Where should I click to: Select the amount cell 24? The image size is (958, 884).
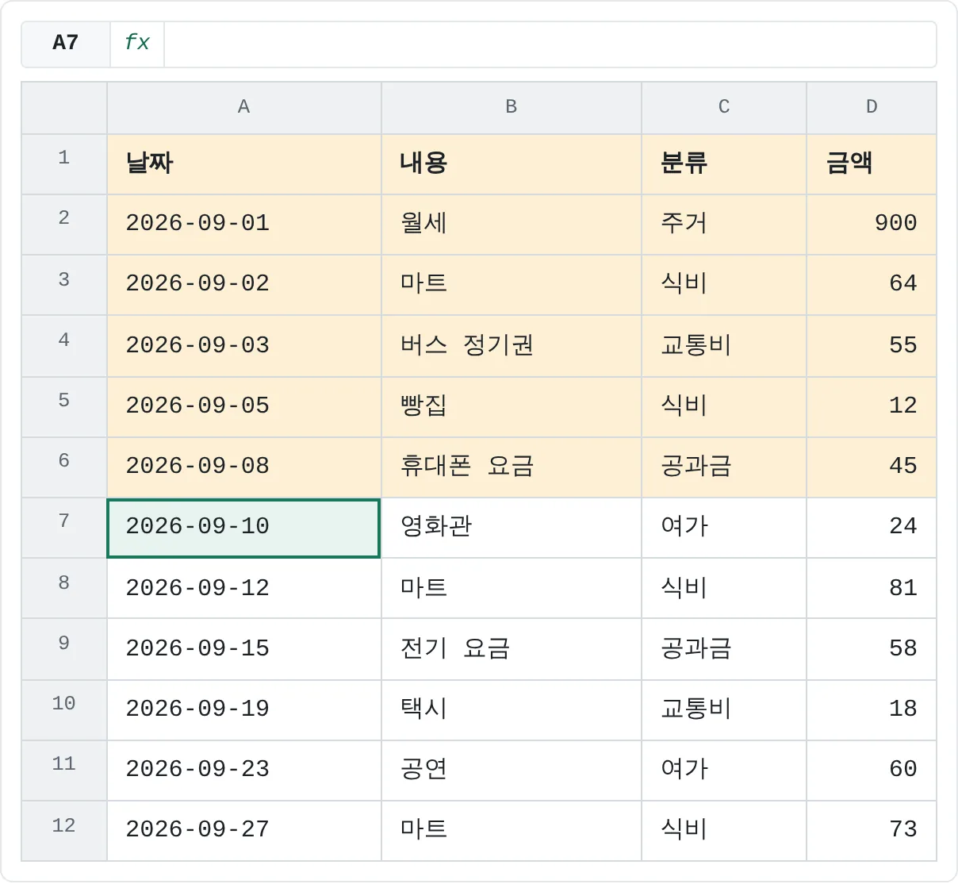tap(872, 528)
